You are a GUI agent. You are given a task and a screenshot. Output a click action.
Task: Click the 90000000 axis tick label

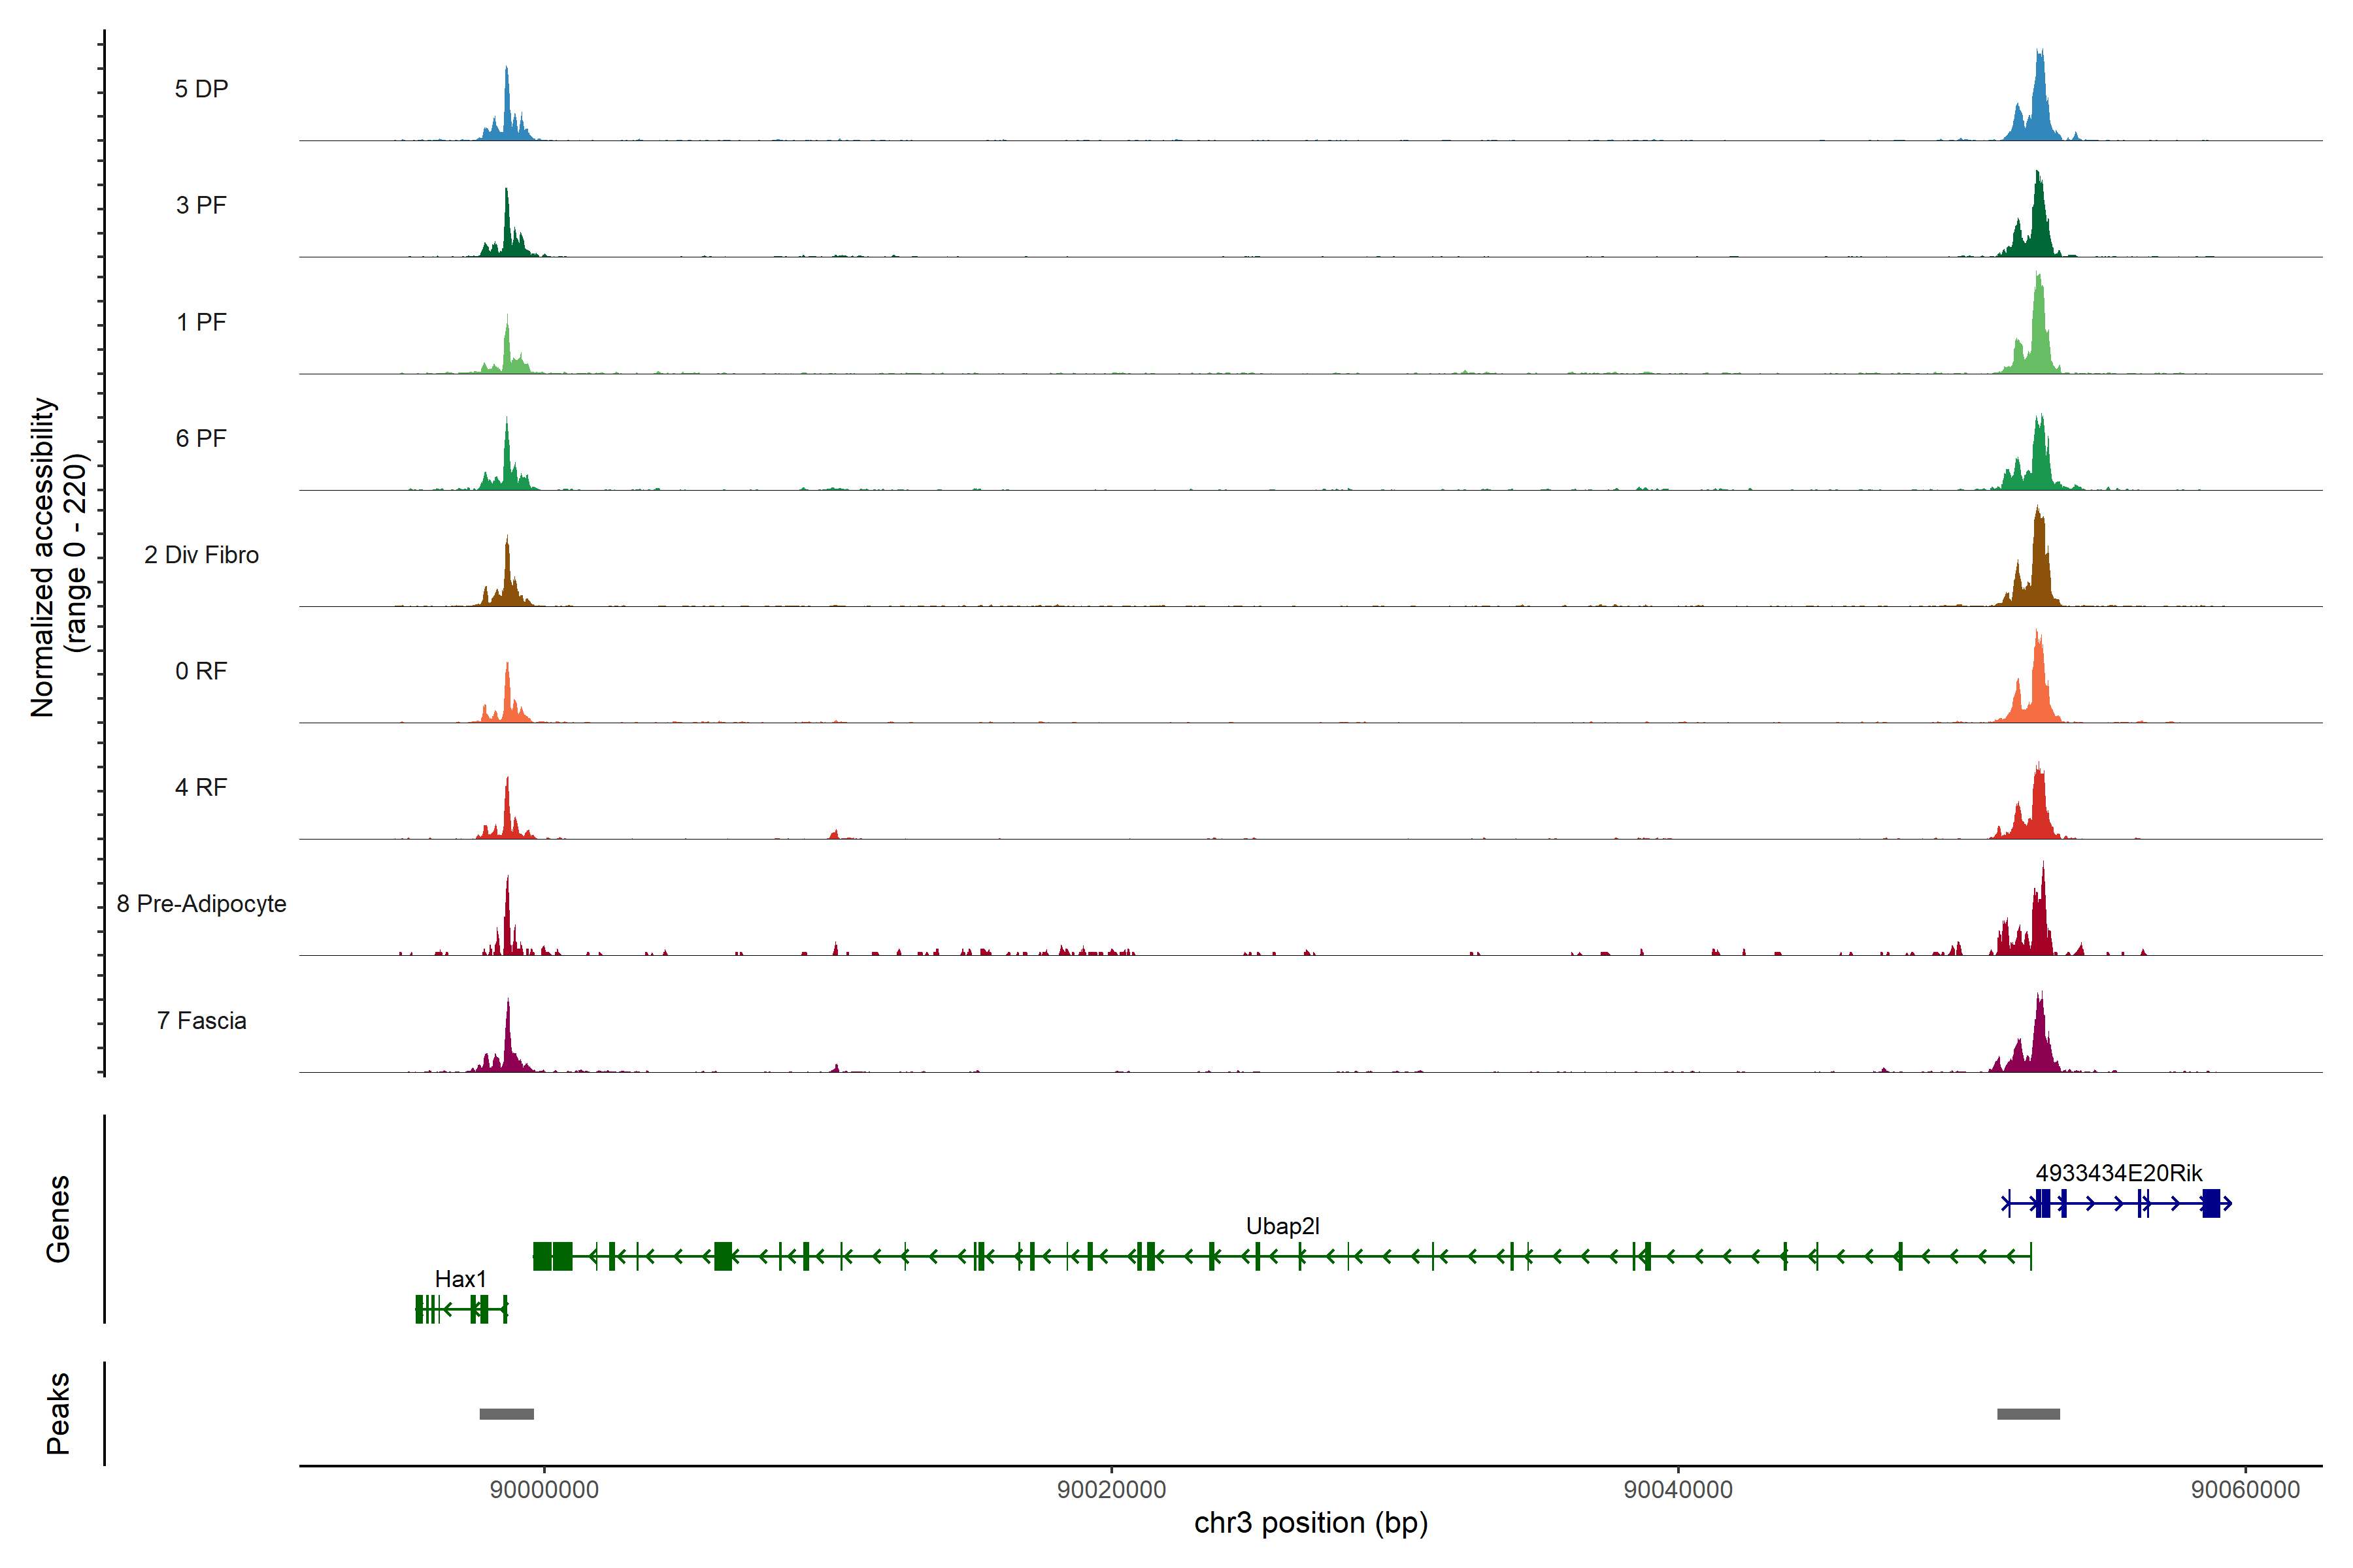[544, 1490]
